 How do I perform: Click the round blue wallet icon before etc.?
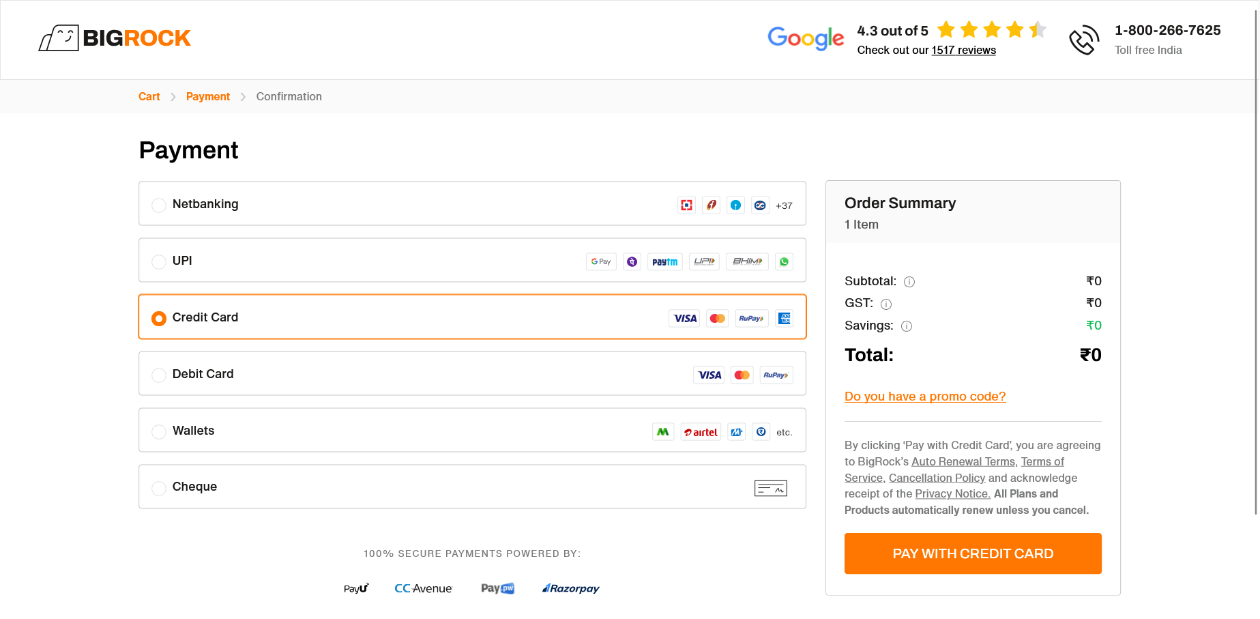pyautogui.click(x=761, y=432)
